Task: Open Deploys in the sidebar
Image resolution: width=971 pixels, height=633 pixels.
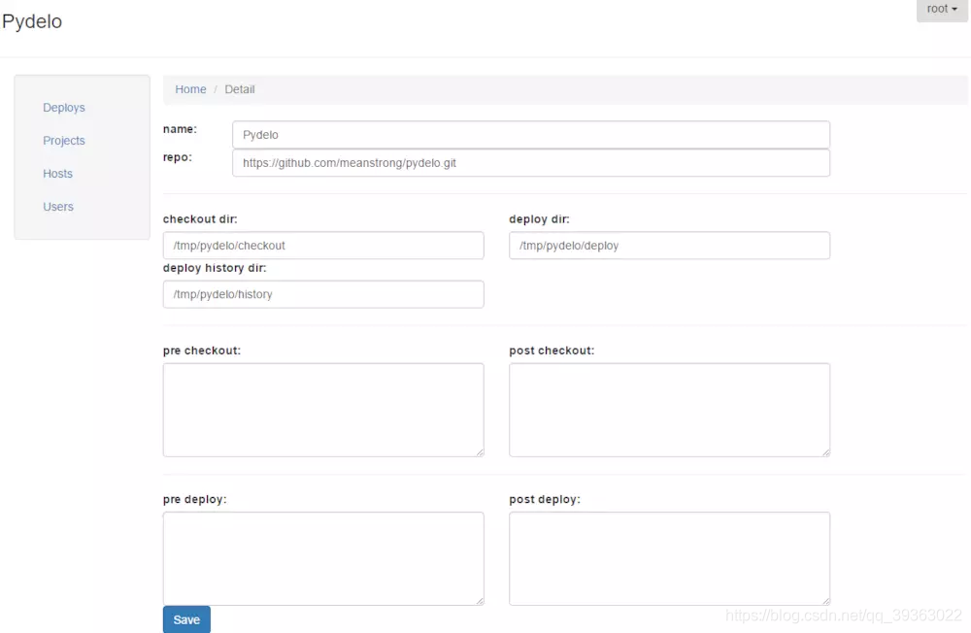Action: [64, 108]
